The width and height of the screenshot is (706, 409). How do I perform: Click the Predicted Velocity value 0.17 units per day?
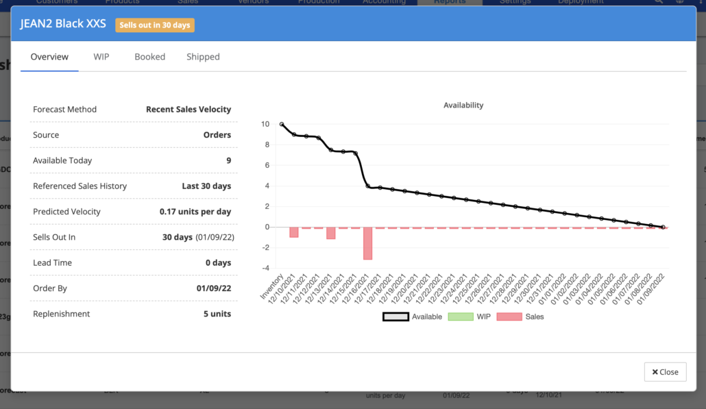195,212
